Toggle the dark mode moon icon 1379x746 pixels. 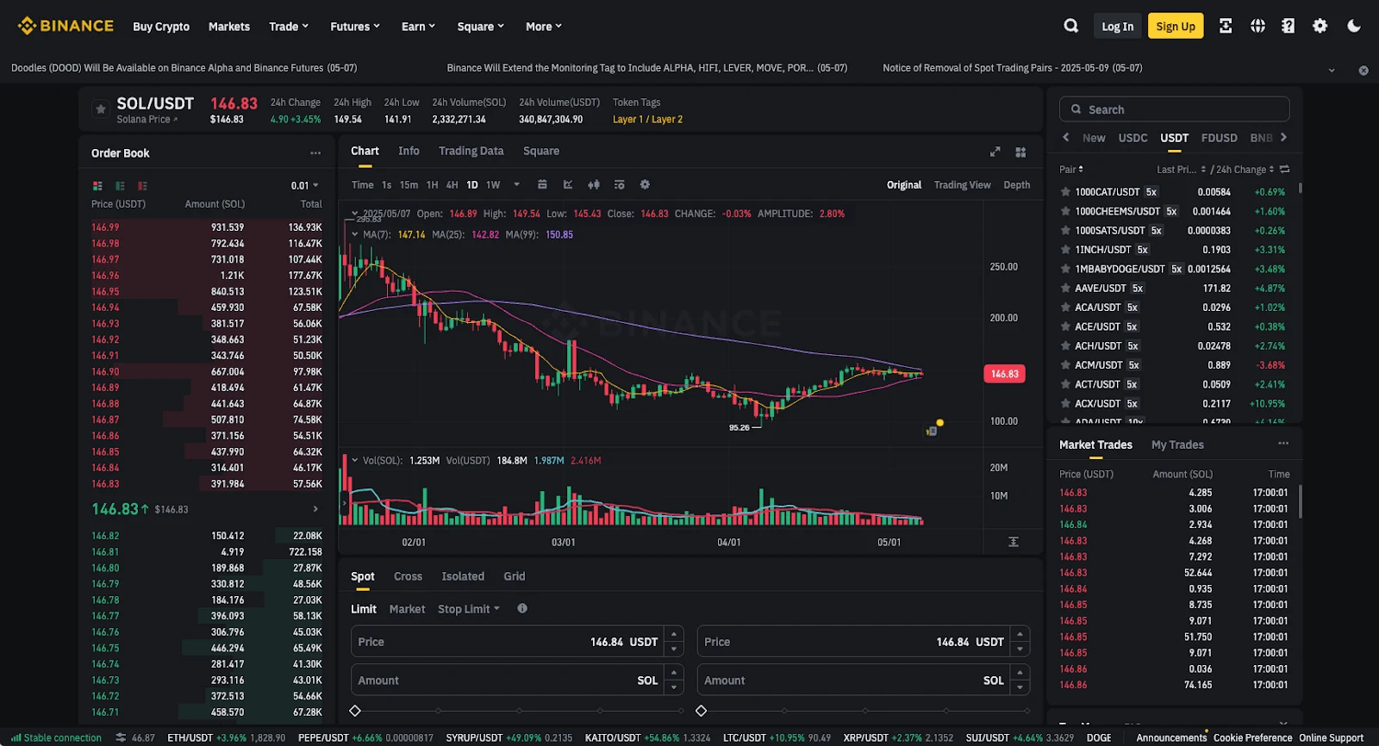click(1354, 26)
